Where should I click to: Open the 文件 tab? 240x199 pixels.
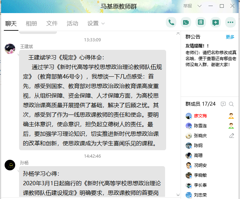click(x=52, y=23)
